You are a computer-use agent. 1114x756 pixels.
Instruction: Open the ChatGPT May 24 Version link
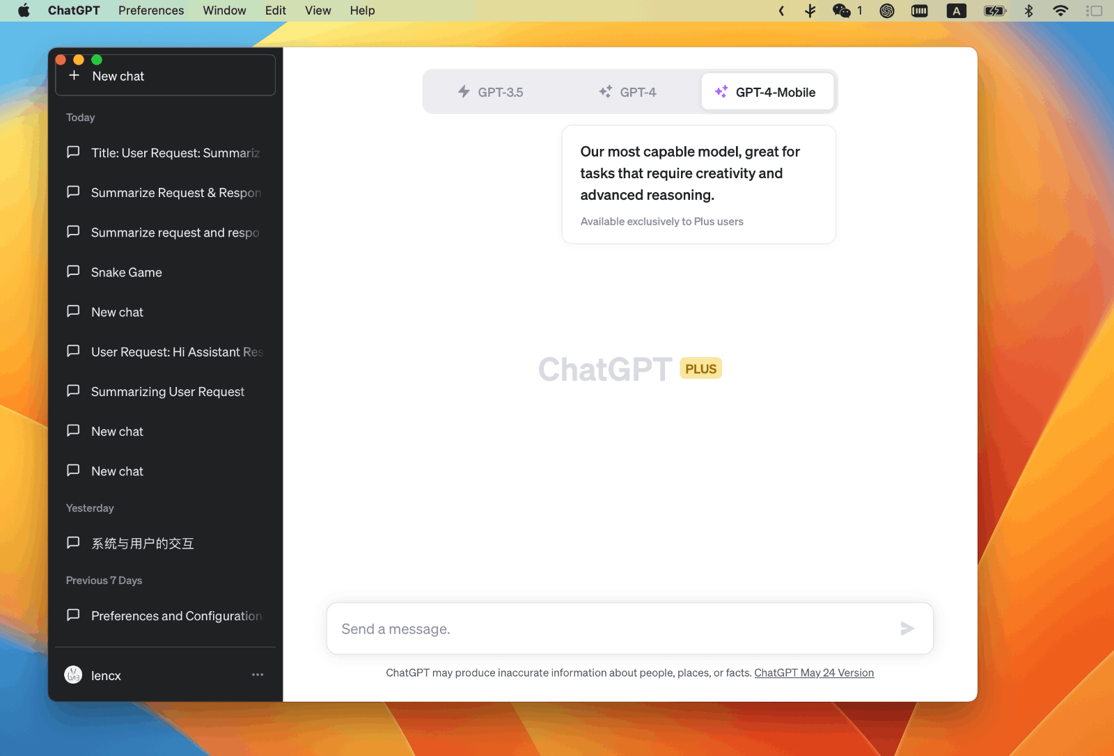(x=814, y=672)
